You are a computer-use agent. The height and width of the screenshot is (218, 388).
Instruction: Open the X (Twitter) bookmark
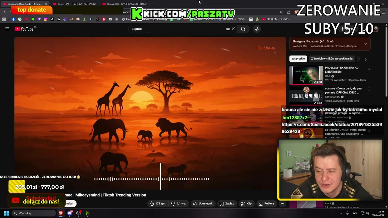tap(97, 19)
